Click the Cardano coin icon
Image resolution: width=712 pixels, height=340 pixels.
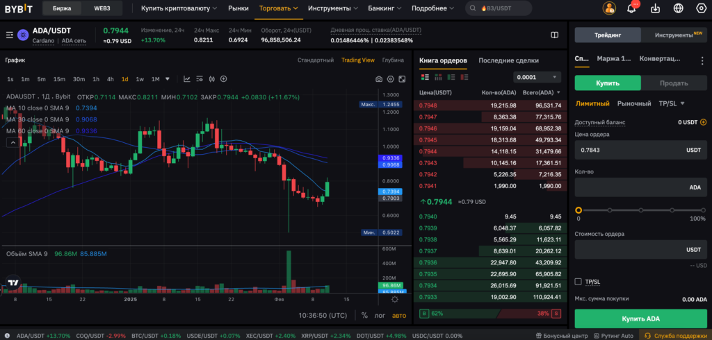tap(23, 35)
